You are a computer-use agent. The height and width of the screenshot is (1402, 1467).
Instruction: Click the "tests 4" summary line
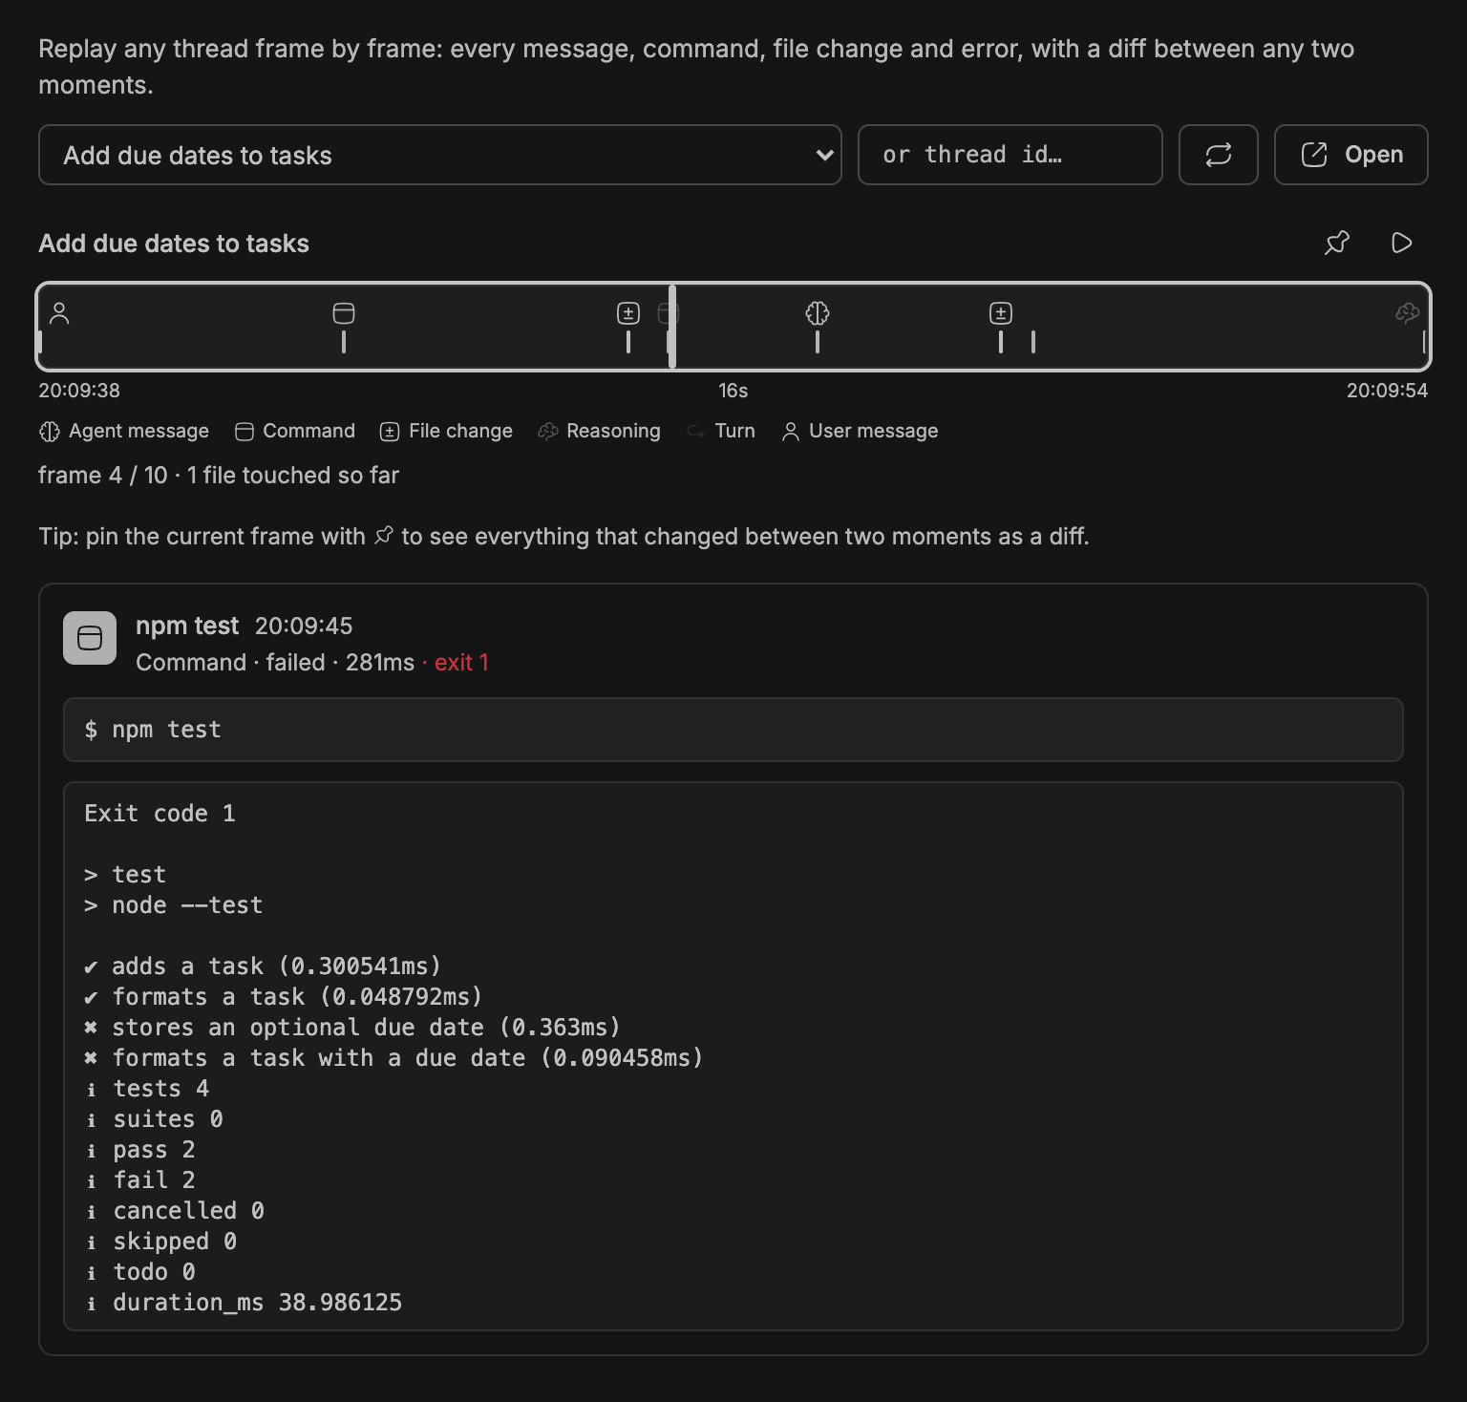[x=147, y=1089]
